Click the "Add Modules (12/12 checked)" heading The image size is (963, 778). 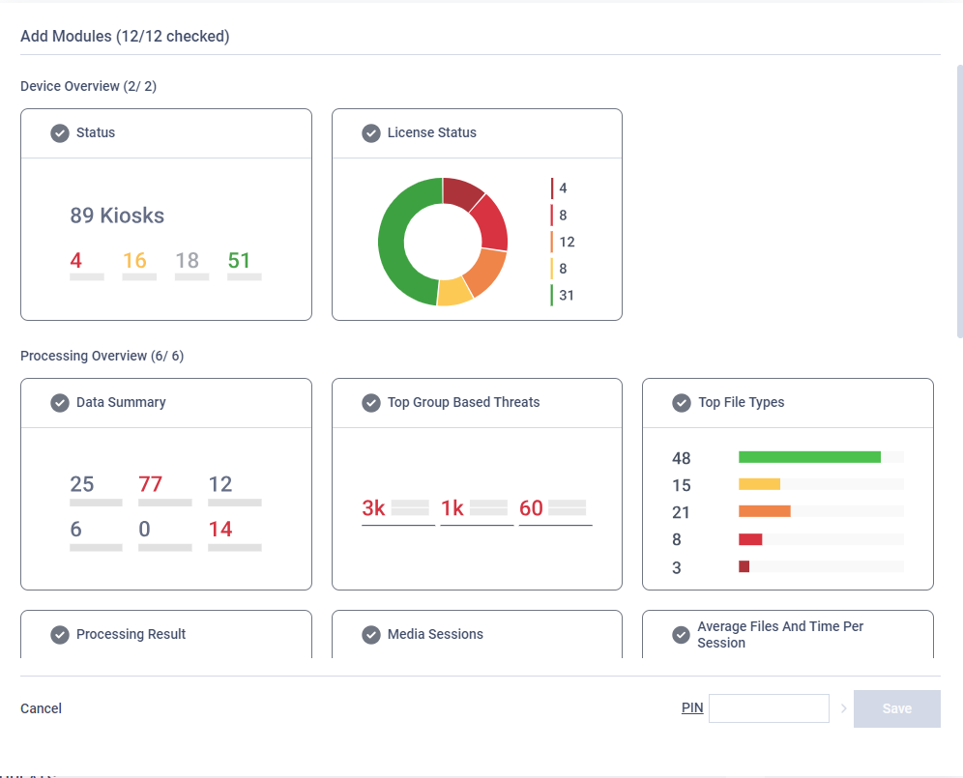click(x=125, y=36)
